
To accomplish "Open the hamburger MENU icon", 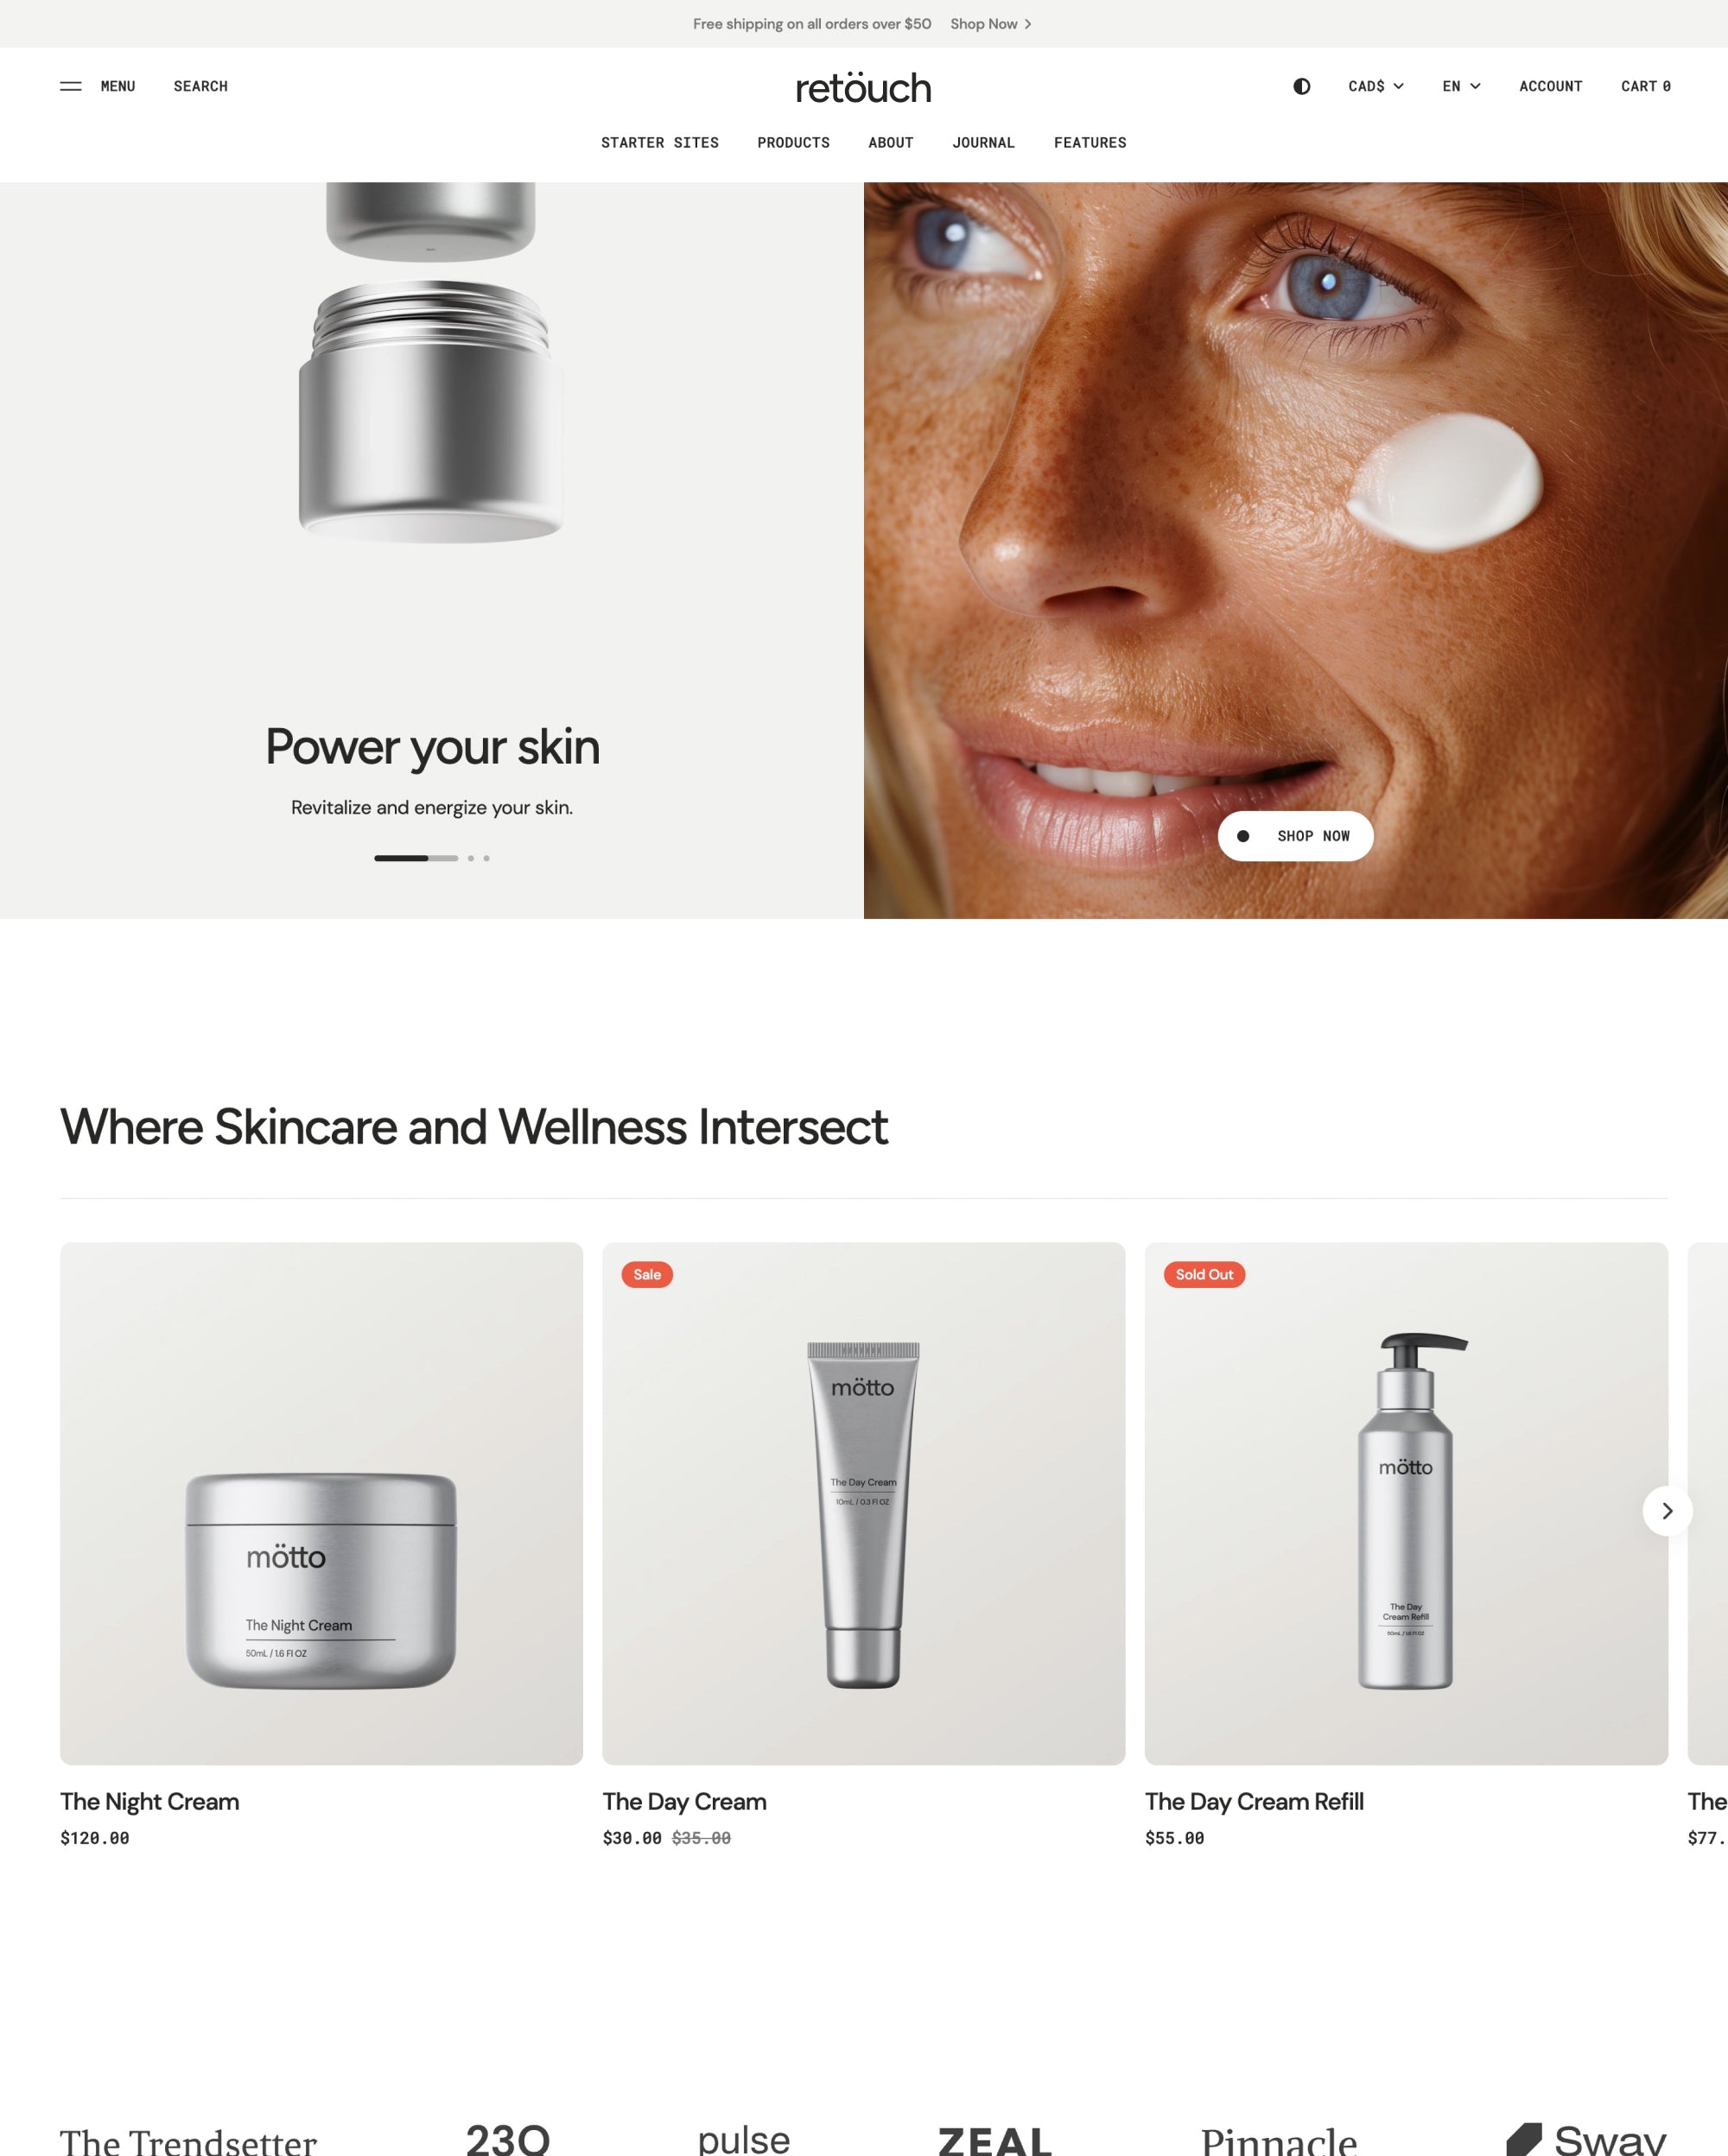I will [70, 86].
